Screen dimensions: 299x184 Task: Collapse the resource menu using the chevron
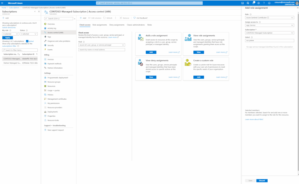[x=75, y=19]
